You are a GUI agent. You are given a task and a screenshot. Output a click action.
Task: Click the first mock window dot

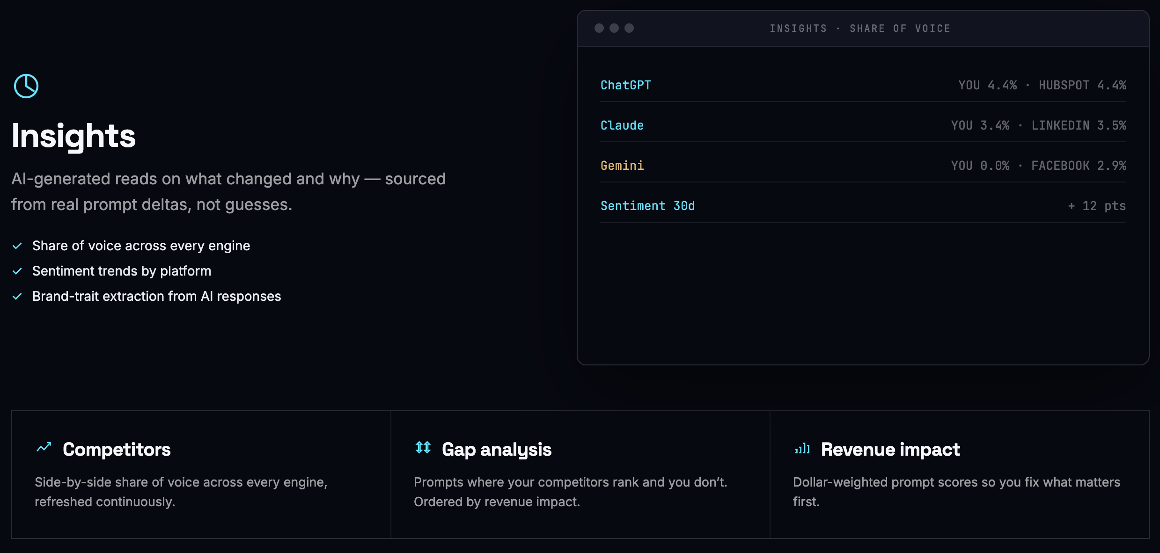599,28
